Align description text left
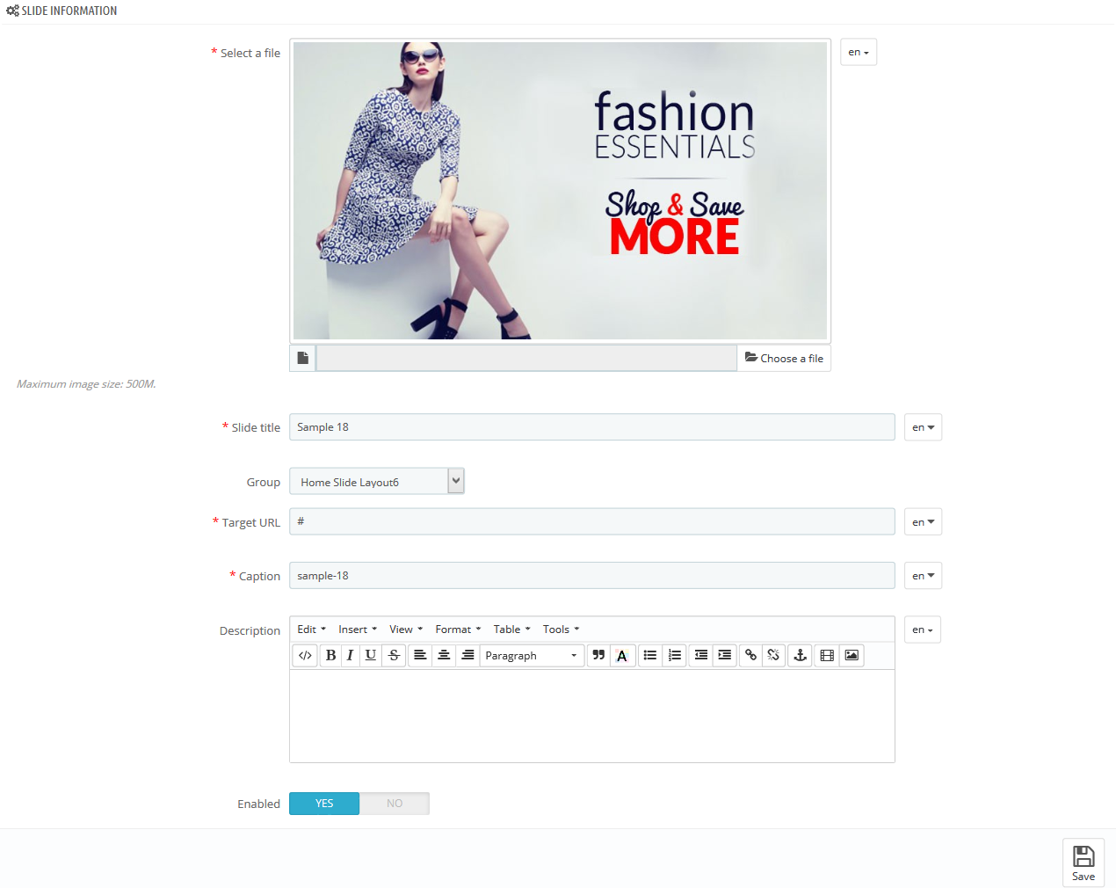1116x888 pixels. [x=420, y=655]
